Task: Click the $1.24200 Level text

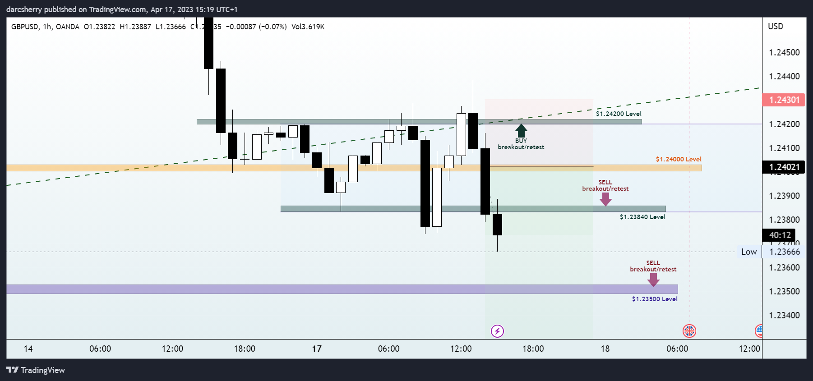Action: (x=619, y=114)
